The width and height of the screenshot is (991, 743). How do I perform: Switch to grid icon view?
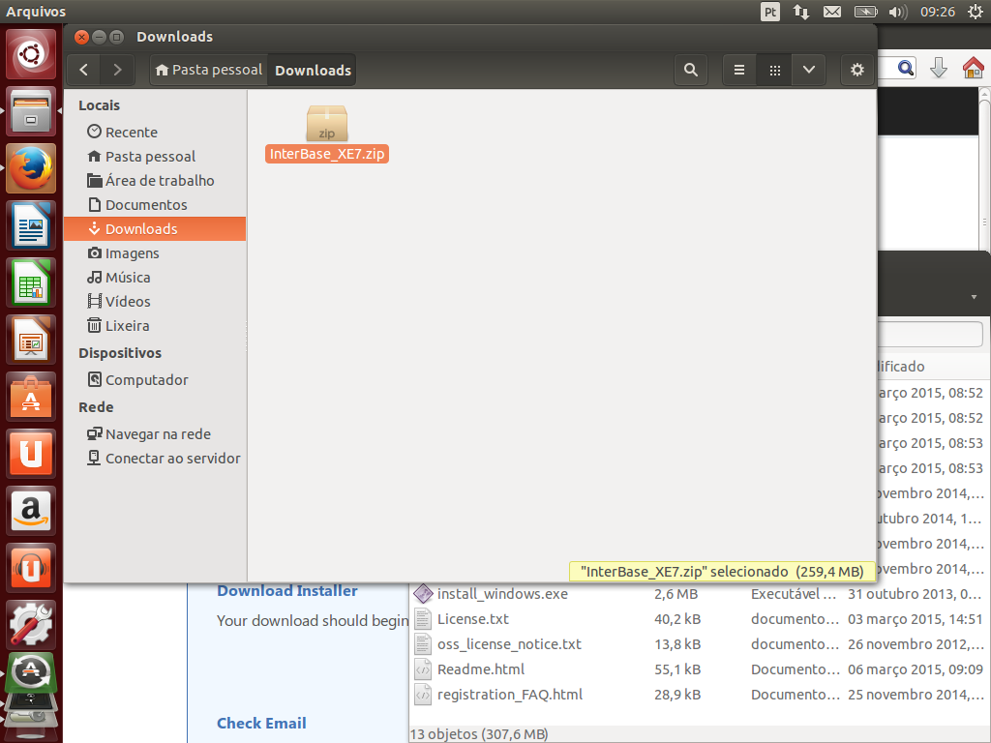point(774,70)
